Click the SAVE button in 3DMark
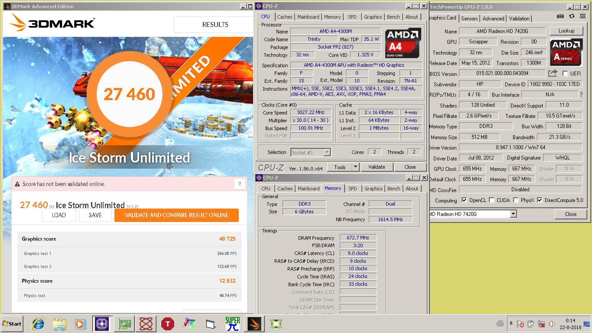 click(x=95, y=215)
